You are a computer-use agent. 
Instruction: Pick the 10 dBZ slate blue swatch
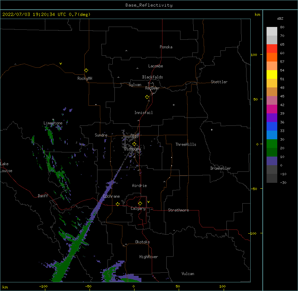272,161
